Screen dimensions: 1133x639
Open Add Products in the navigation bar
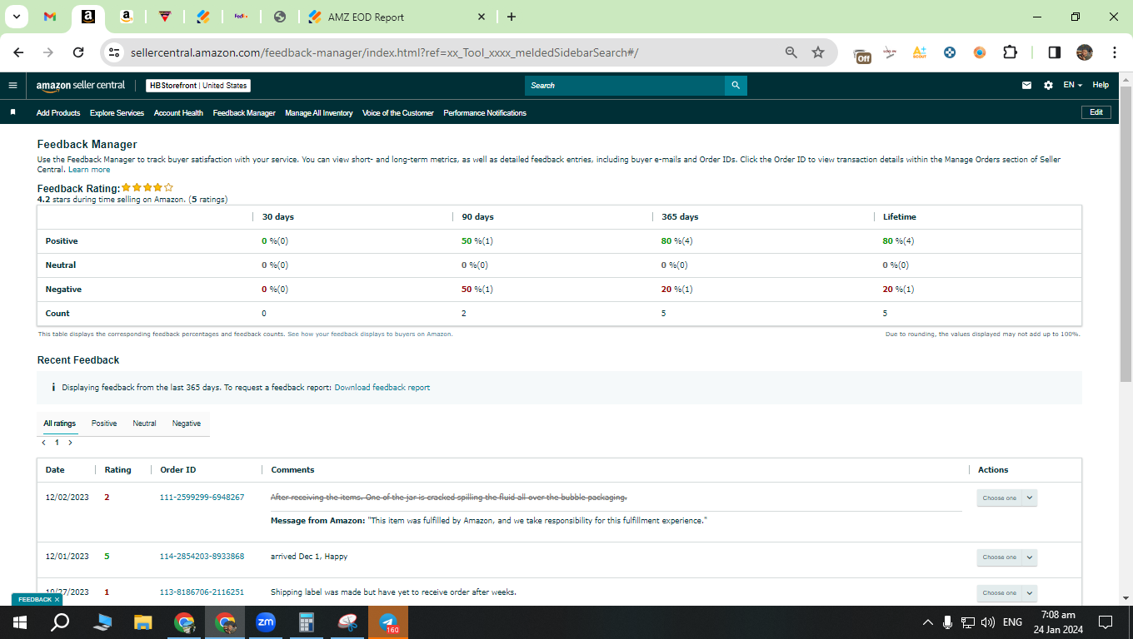coord(58,113)
